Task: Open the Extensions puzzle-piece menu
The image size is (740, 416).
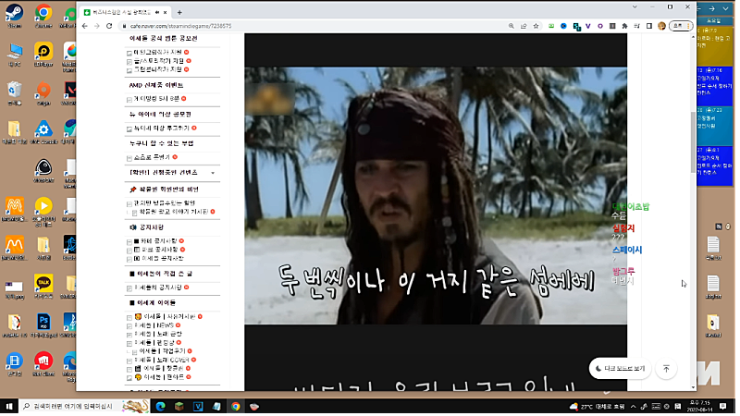Action: [625, 26]
